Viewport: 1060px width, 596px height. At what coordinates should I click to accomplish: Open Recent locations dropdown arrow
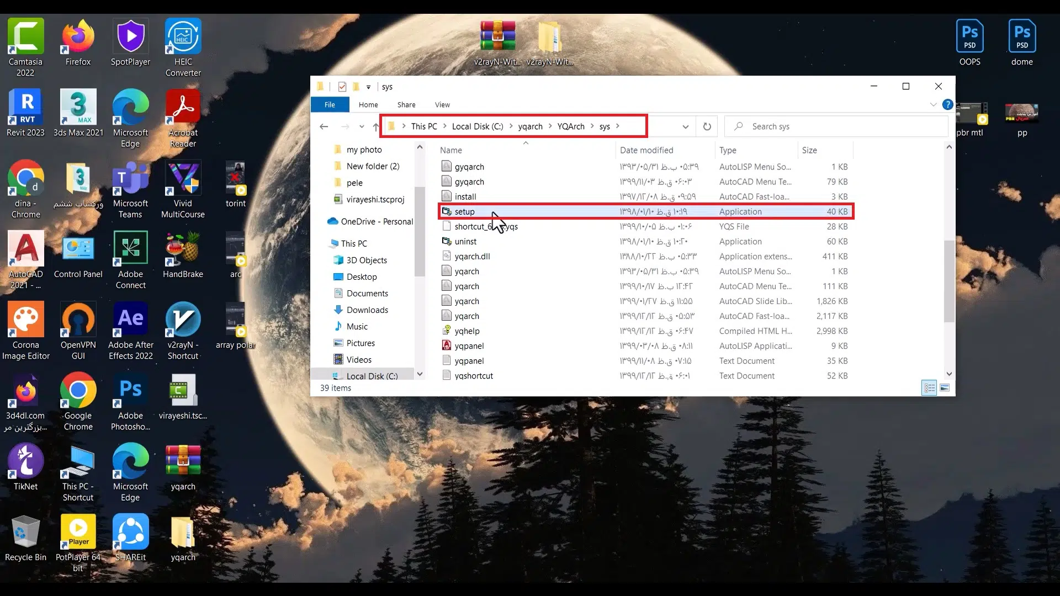[362, 126]
